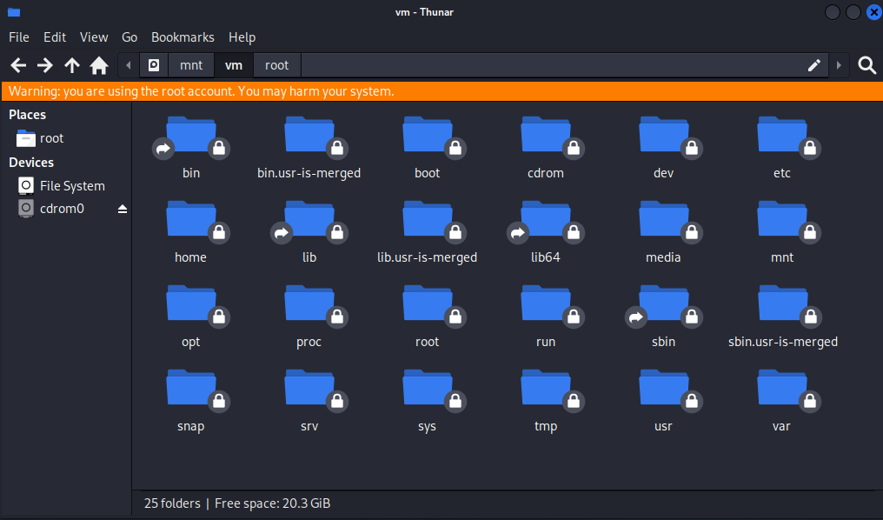Select File System in Devices sidebar
Viewport: 883px width, 520px height.
coord(72,186)
